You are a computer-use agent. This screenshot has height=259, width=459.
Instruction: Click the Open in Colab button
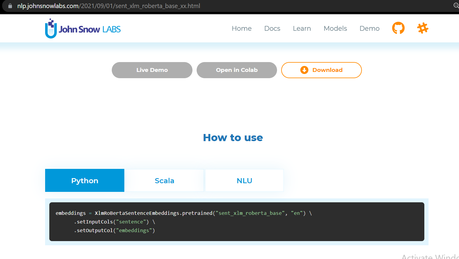(237, 70)
